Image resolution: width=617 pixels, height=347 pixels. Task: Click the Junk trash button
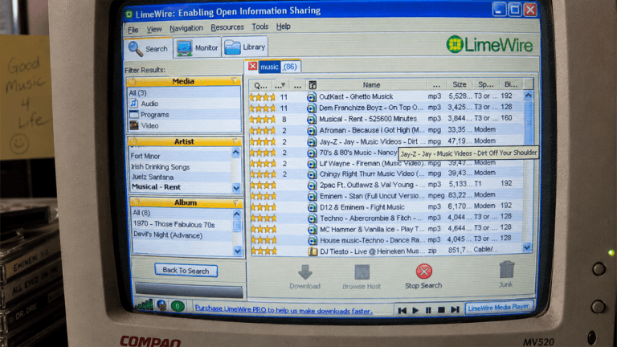coord(506,274)
